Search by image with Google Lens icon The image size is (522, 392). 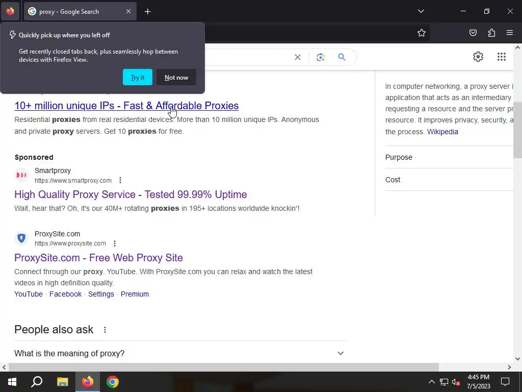click(320, 57)
